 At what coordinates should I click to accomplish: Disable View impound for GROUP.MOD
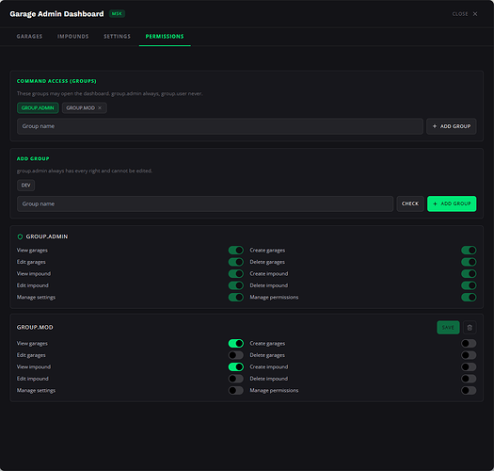[x=236, y=366]
